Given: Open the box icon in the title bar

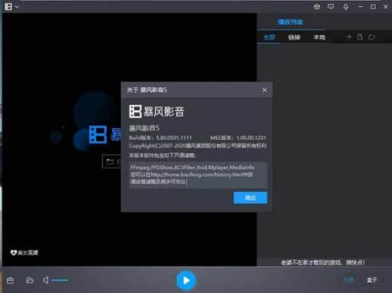Looking at the screenshot, I should [317, 7].
